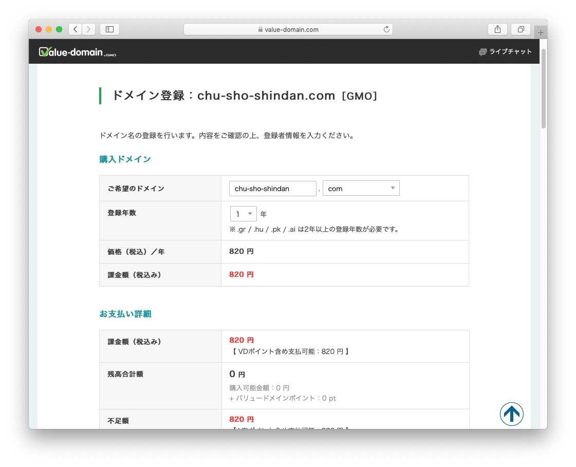Screen dimensions: 576x467
Task: Open the dropdown arrow next to 1 年
Action: [x=251, y=213]
